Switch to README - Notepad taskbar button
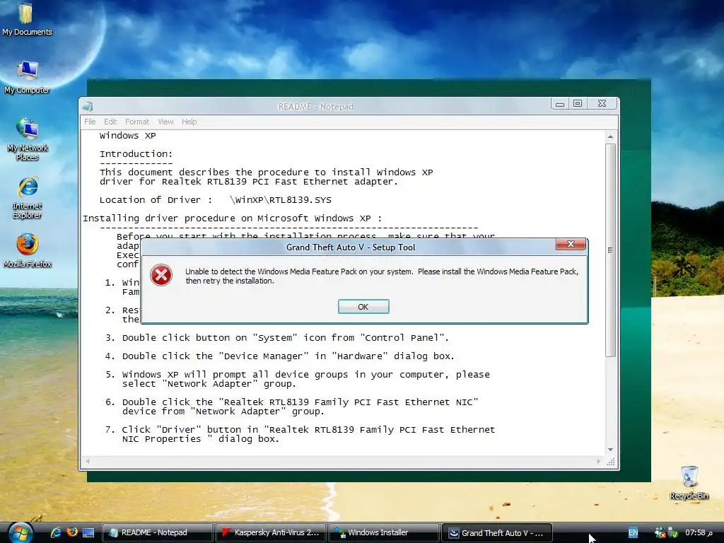This screenshot has height=543, width=724. click(x=157, y=532)
